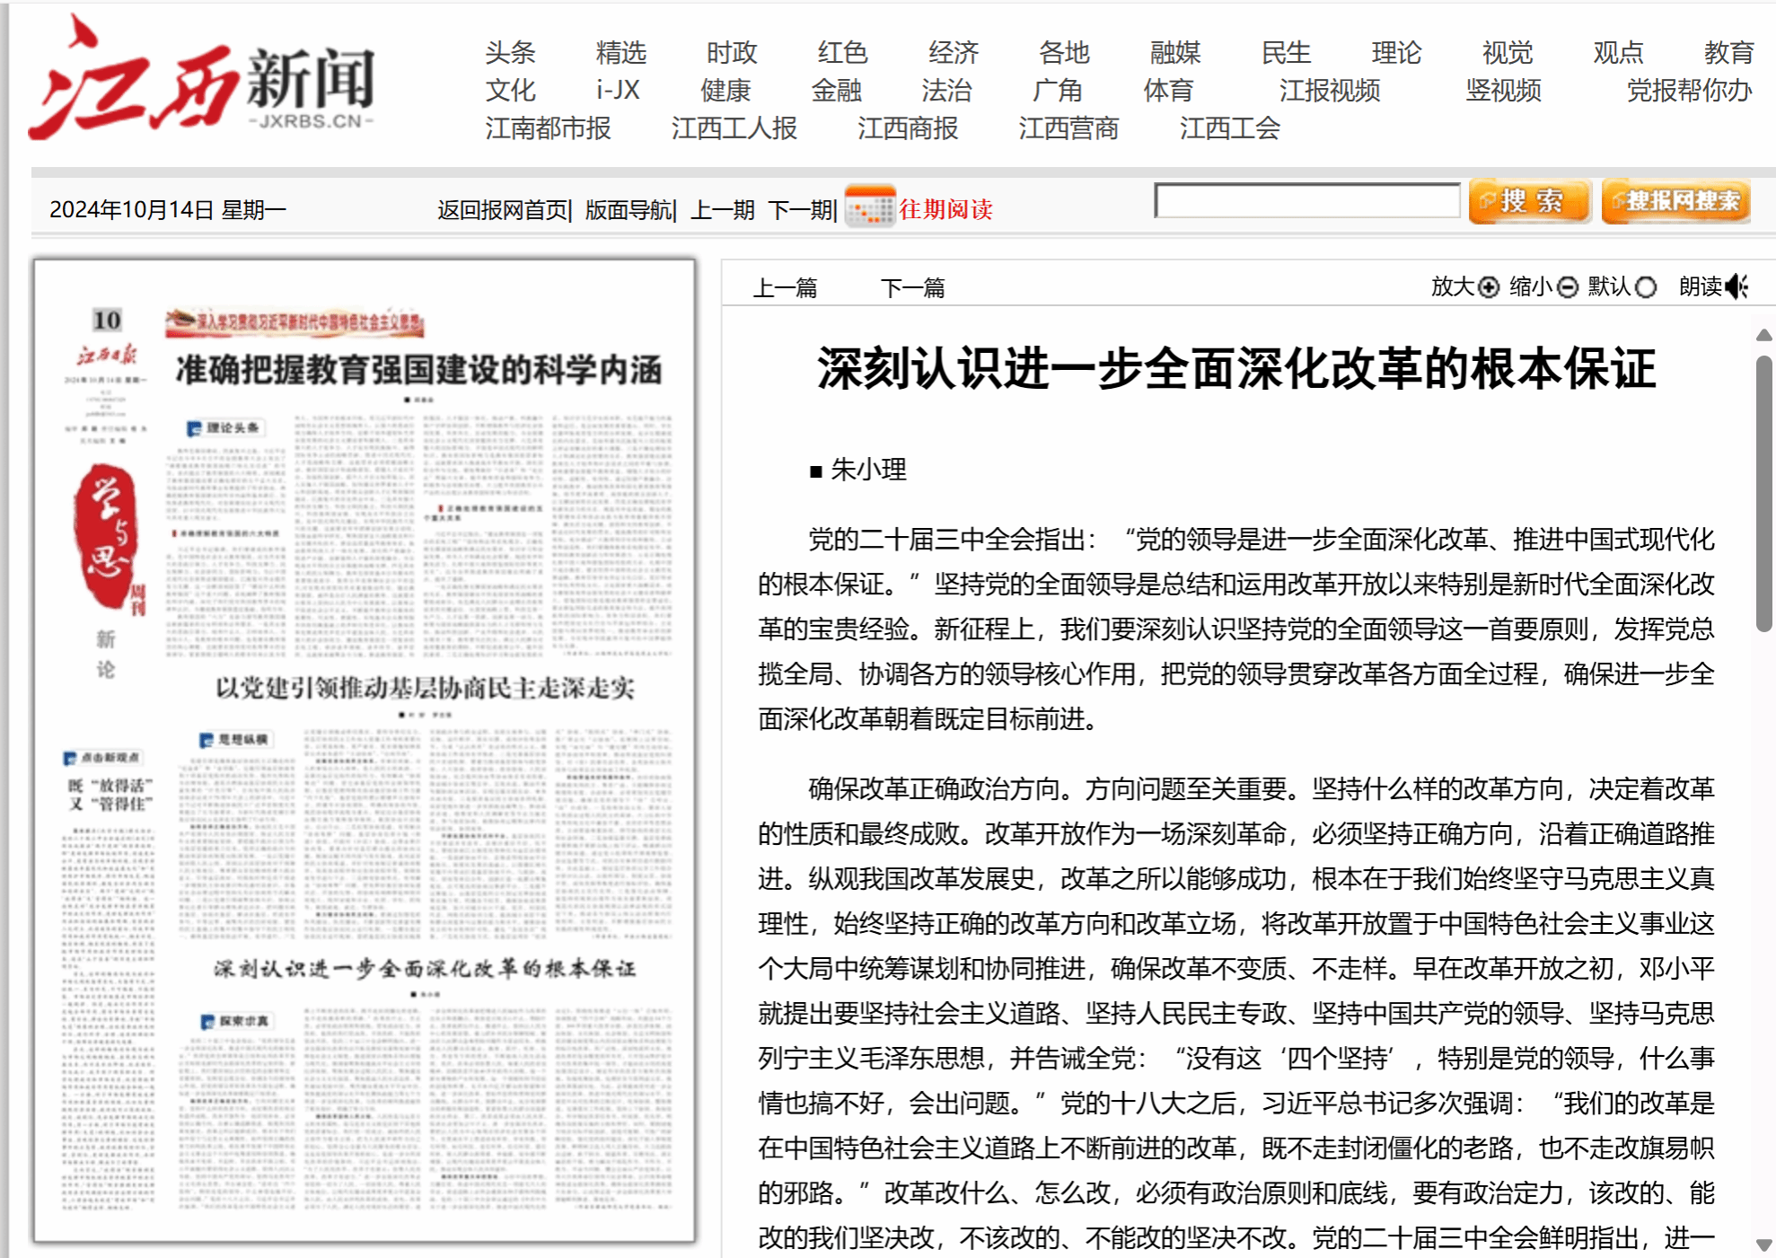Open the 经济 navigation item
The height and width of the screenshot is (1258, 1776).
coord(954,52)
